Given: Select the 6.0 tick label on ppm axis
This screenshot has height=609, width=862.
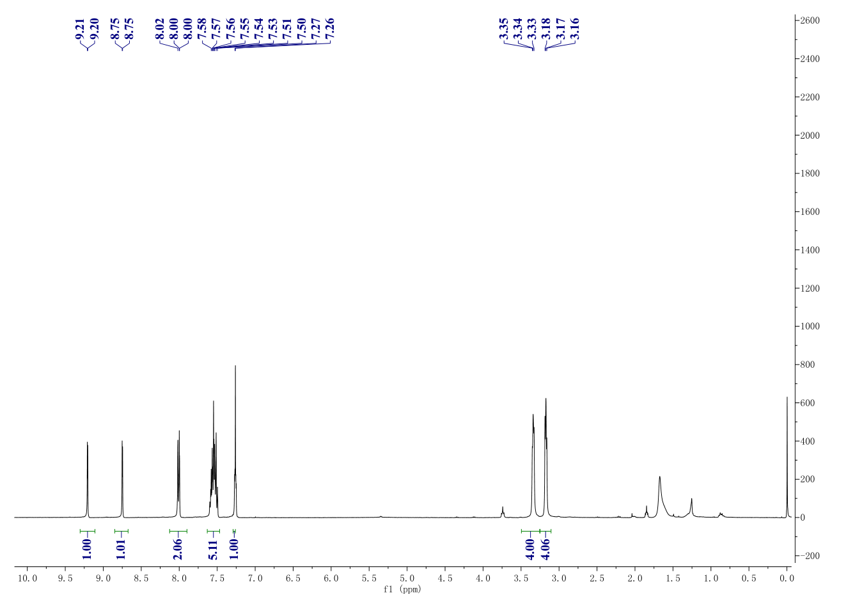Looking at the screenshot, I should (x=331, y=578).
